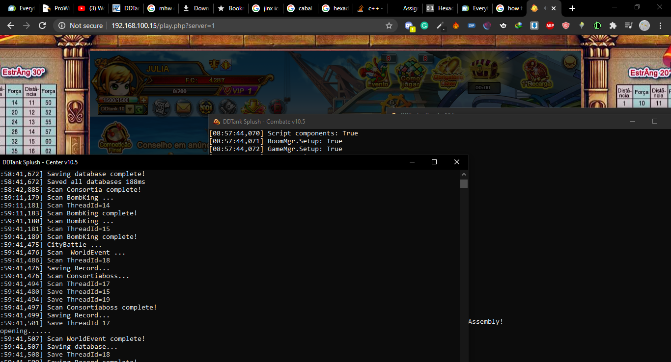Click the flame extension icon
The width and height of the screenshot is (671, 362).
coord(456,26)
